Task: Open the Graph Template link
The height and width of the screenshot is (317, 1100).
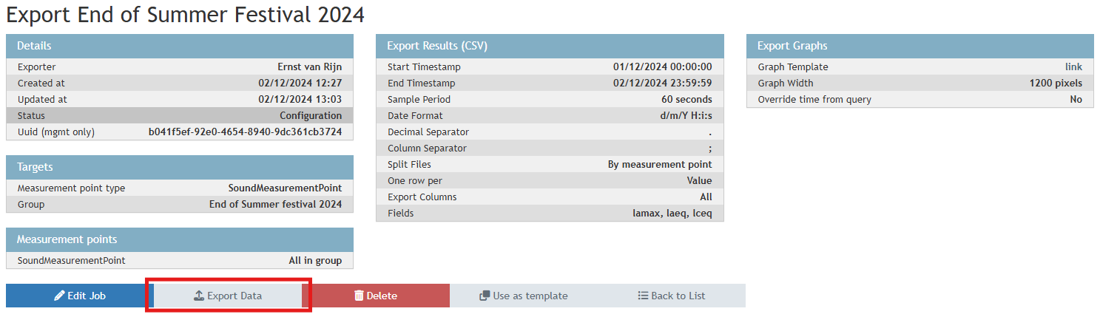Action: pyautogui.click(x=1073, y=67)
